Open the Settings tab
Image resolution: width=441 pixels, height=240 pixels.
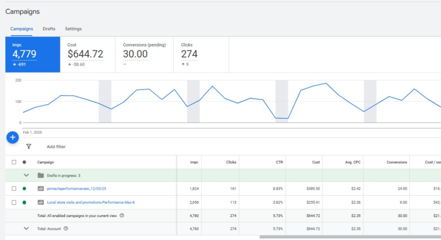point(73,29)
